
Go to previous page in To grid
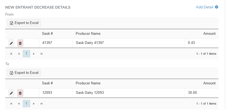click(x=19, y=104)
